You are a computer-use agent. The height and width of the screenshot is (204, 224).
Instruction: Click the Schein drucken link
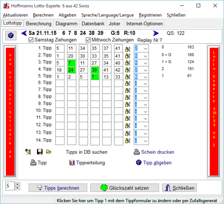tap(158, 152)
